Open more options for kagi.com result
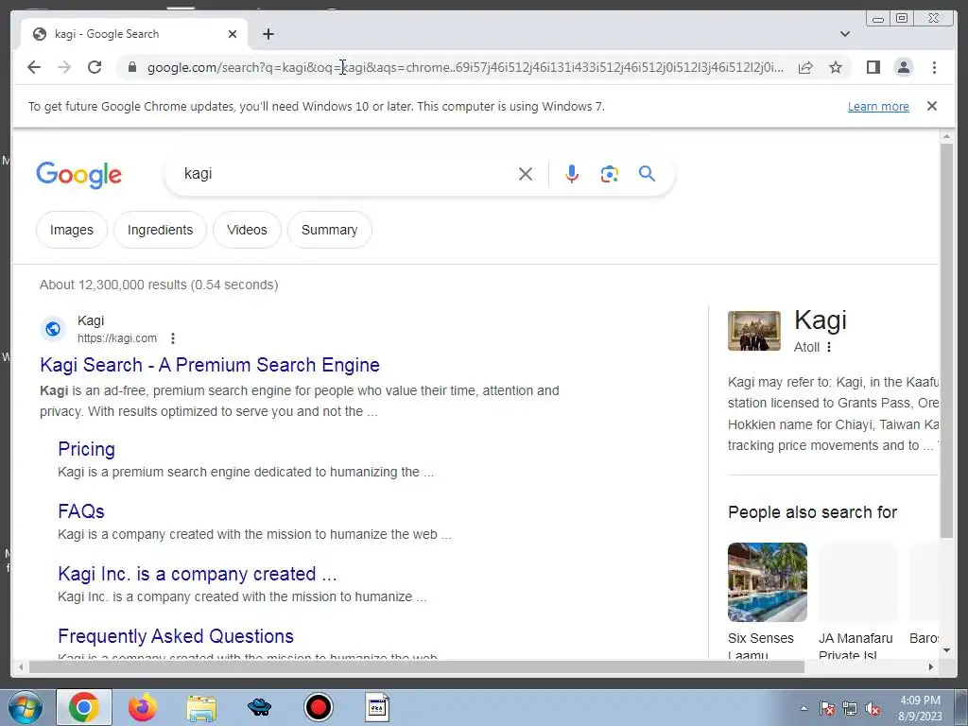Screen dimensions: 968x726 point(173,338)
